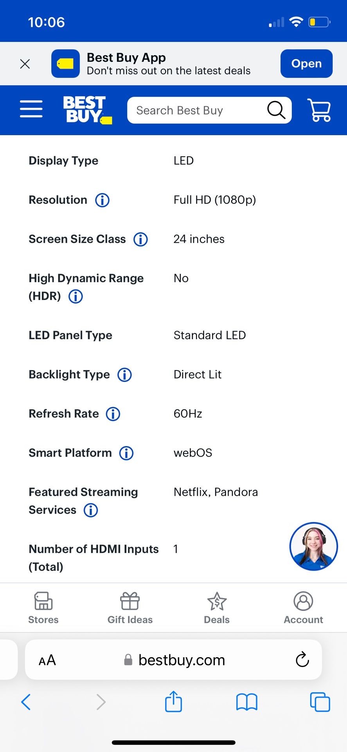Show info about Smart Platform
The image size is (347, 752).
point(126,453)
